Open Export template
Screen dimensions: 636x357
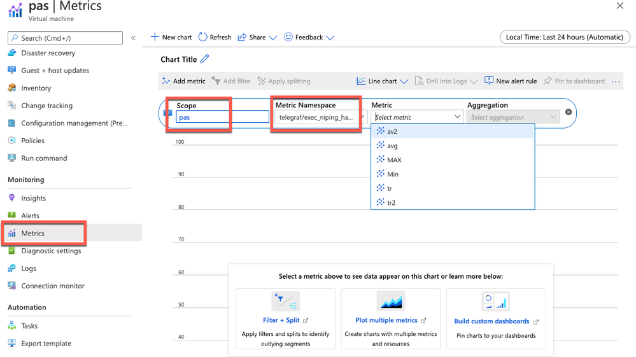(x=46, y=343)
